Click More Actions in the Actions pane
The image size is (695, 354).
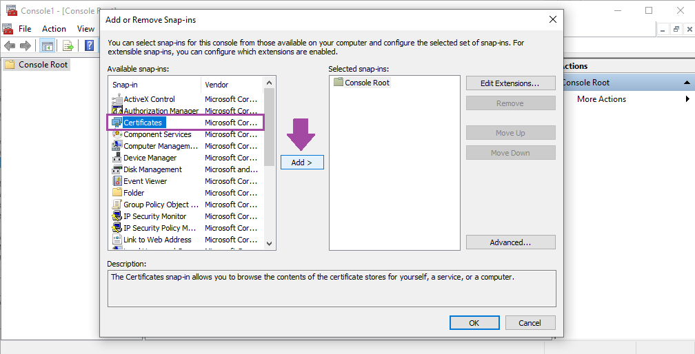click(601, 99)
